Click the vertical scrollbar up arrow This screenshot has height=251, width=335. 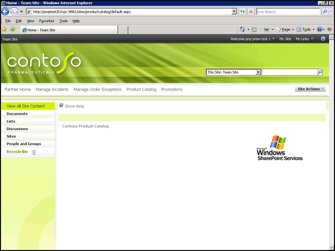332,37
